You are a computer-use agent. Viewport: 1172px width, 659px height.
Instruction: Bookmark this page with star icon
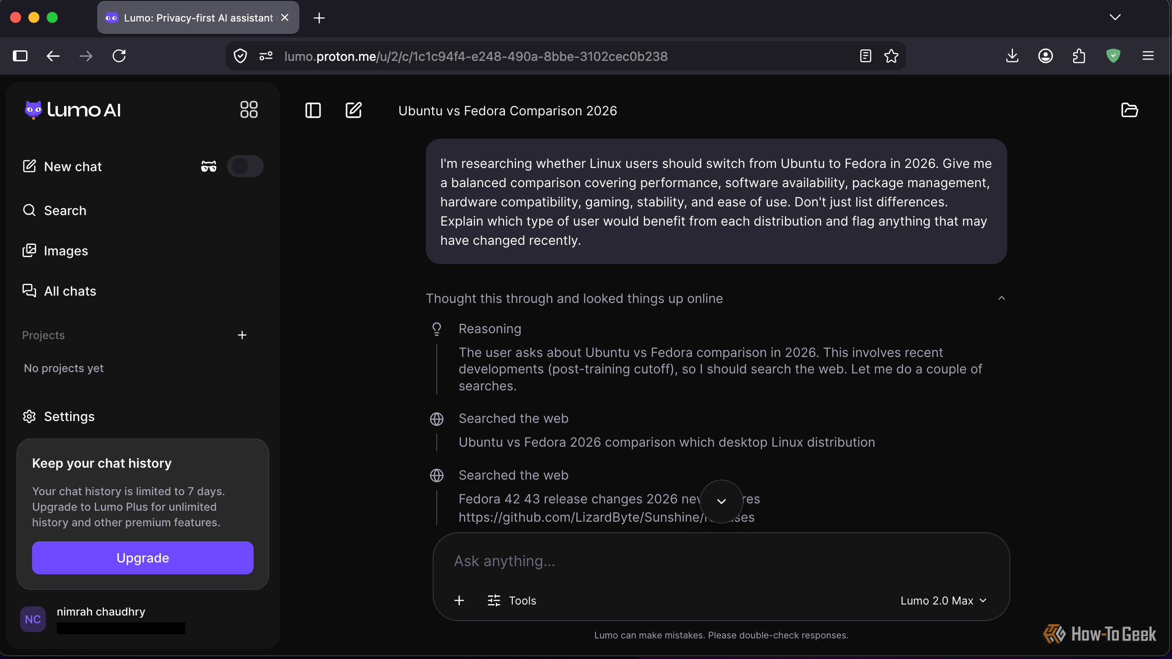tap(891, 56)
